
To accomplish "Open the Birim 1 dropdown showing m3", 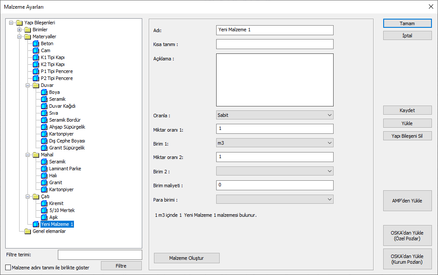I will tap(274, 143).
